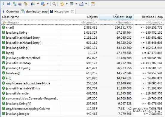
Task: Expand the report icon's dropdown arrow
Action: 38,4
